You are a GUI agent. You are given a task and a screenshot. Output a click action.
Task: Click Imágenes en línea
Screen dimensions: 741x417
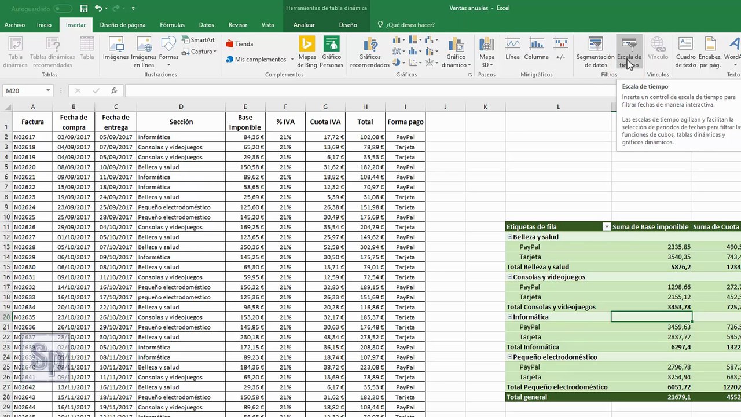pyautogui.click(x=144, y=53)
